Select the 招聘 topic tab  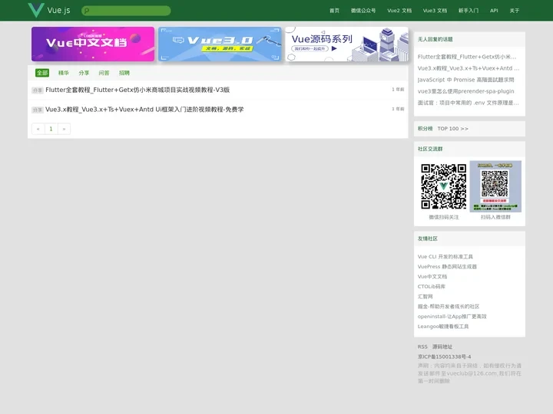pos(124,73)
